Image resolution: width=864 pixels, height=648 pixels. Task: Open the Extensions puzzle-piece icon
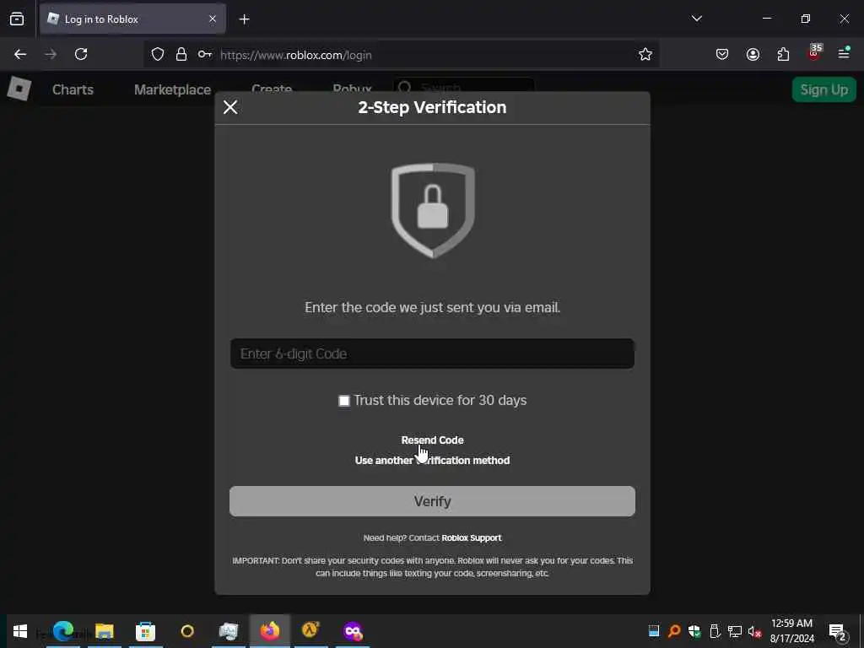(x=783, y=54)
